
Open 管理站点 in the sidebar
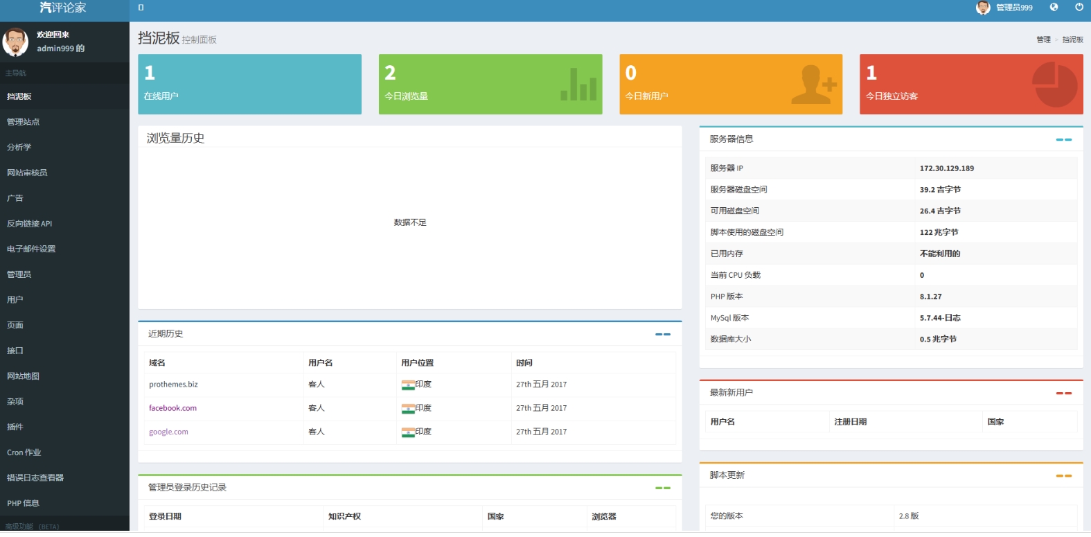tap(24, 122)
